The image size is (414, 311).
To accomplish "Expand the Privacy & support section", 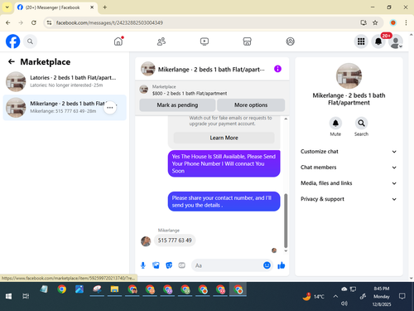I will coord(349,199).
